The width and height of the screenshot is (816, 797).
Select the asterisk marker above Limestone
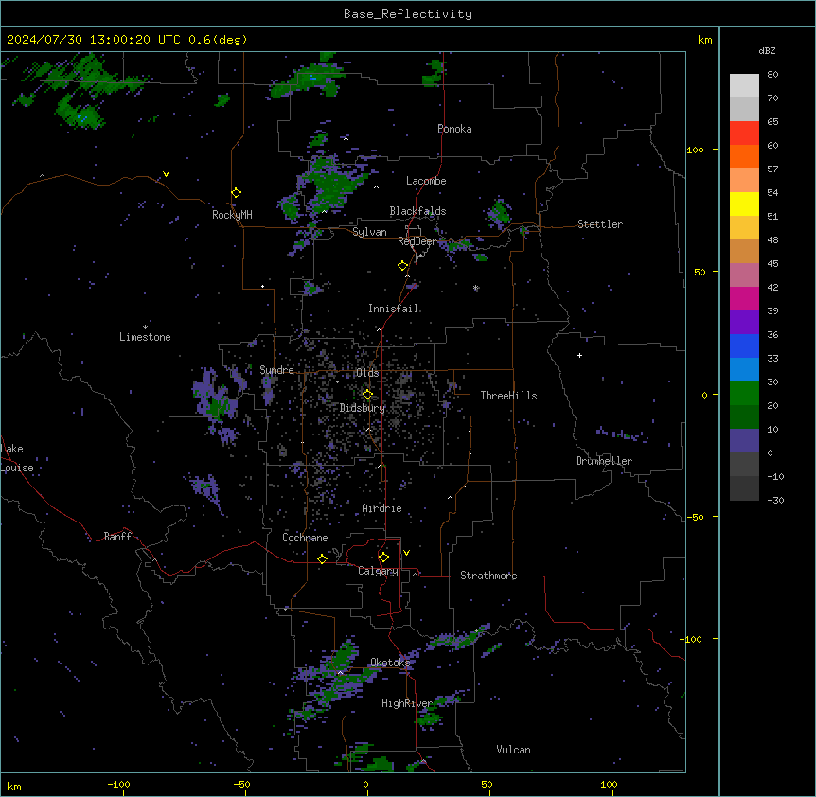coord(145,328)
